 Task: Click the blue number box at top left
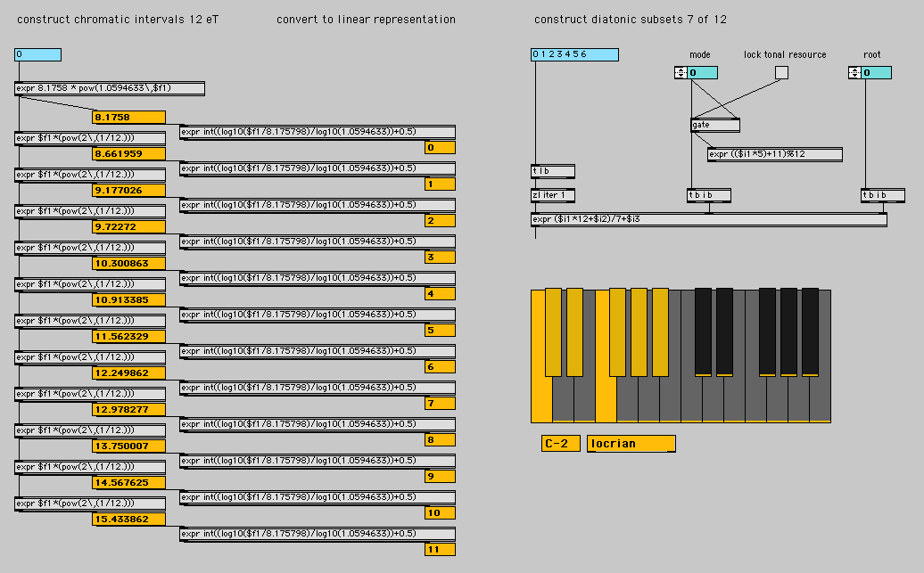[x=37, y=54]
